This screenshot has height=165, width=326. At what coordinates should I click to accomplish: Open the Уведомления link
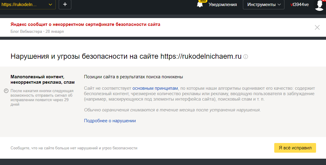coord(223,5)
